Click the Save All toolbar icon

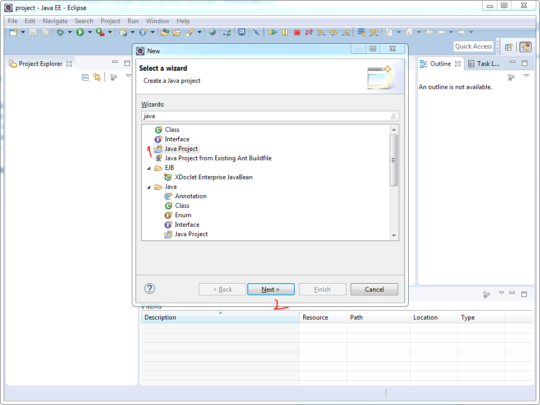[45, 32]
